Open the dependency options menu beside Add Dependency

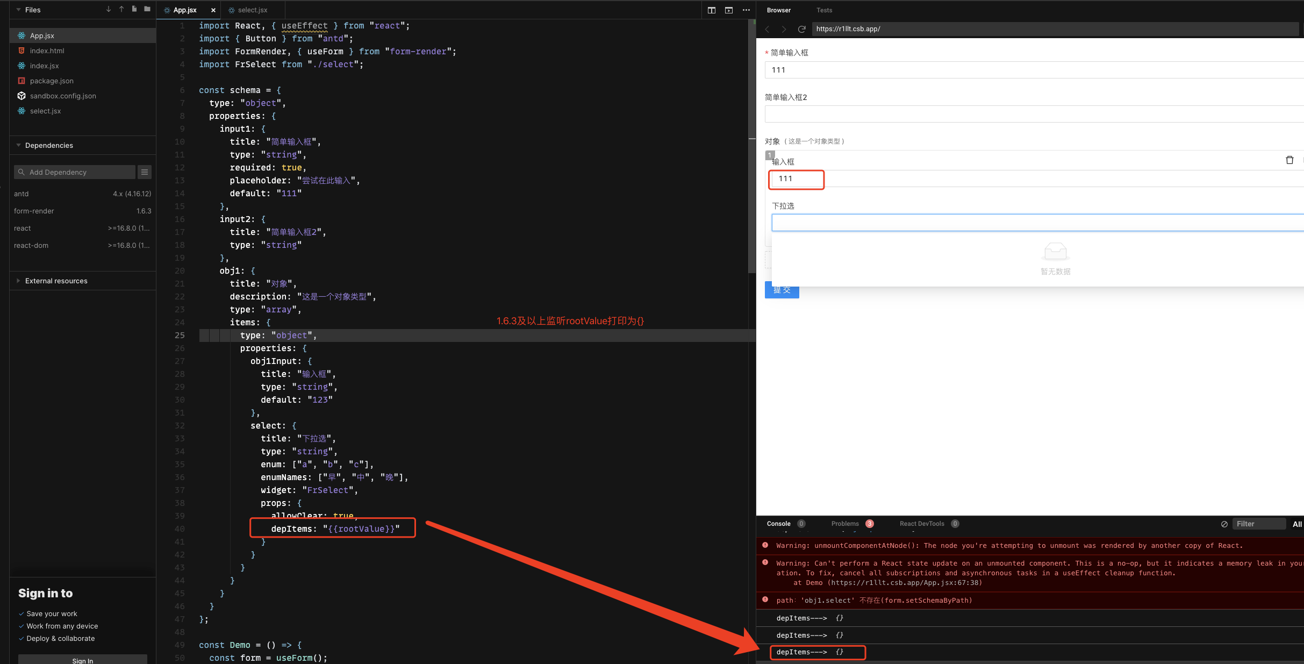(144, 172)
